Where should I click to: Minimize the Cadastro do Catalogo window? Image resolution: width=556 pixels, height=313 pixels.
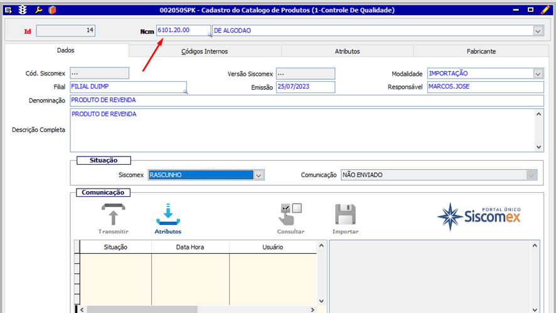pyautogui.click(x=516, y=10)
